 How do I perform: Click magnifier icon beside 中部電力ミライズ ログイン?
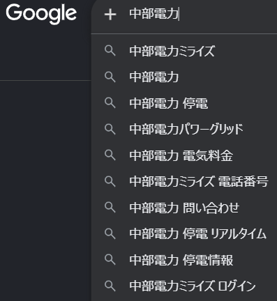click(x=110, y=286)
